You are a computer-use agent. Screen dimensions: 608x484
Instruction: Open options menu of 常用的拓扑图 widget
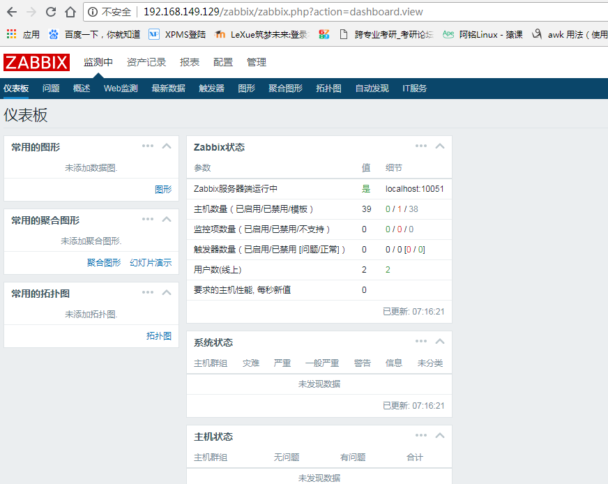(148, 292)
